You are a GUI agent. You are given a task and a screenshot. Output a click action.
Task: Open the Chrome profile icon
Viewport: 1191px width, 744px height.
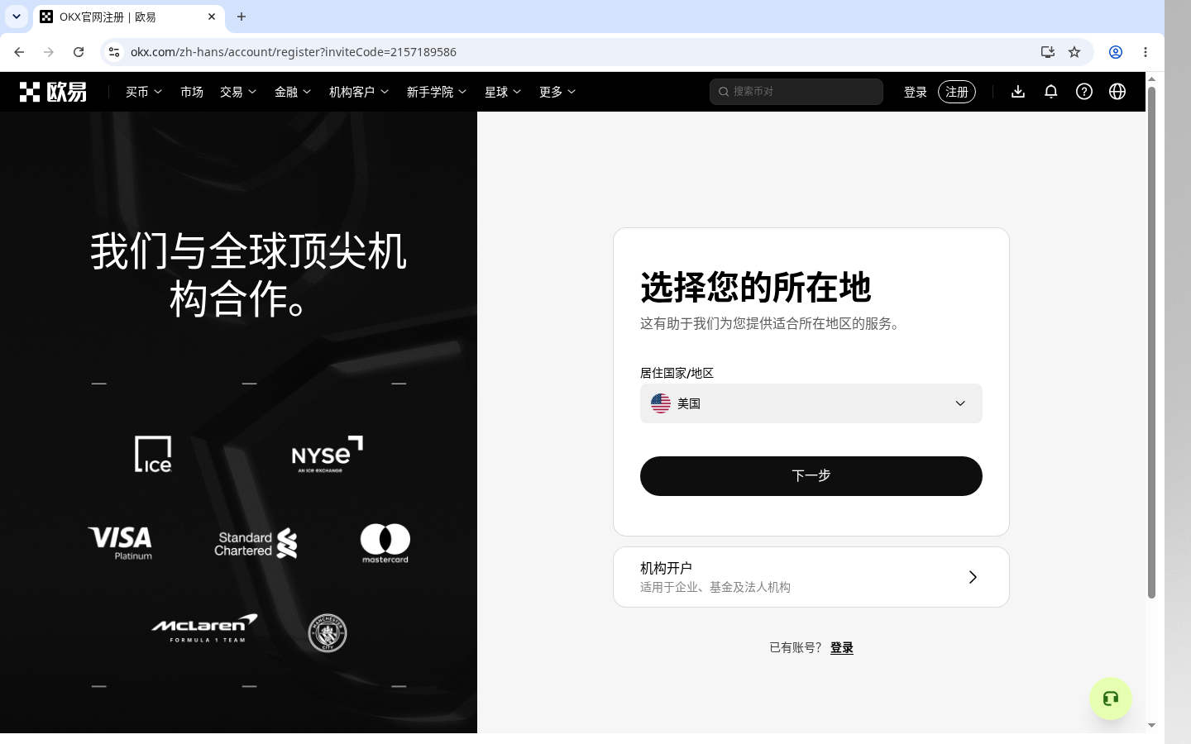[x=1116, y=52]
